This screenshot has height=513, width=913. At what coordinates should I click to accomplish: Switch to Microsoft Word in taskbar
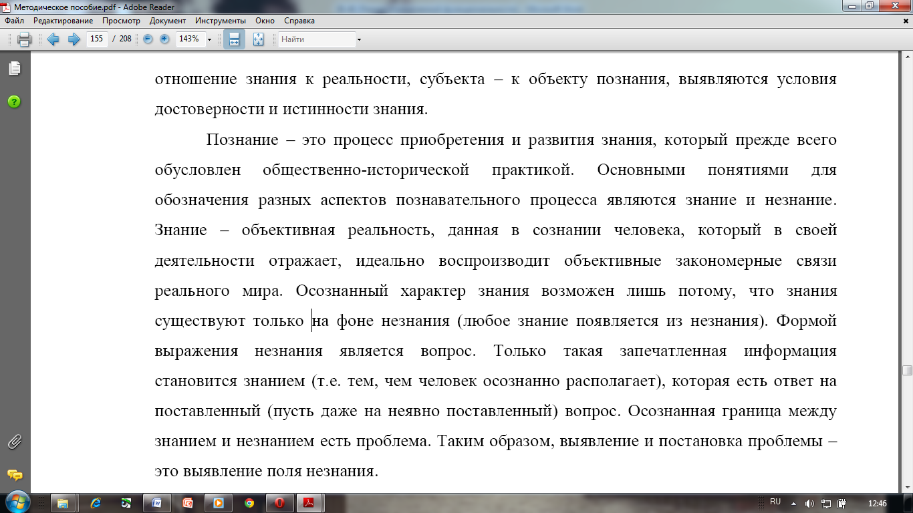[x=157, y=504]
